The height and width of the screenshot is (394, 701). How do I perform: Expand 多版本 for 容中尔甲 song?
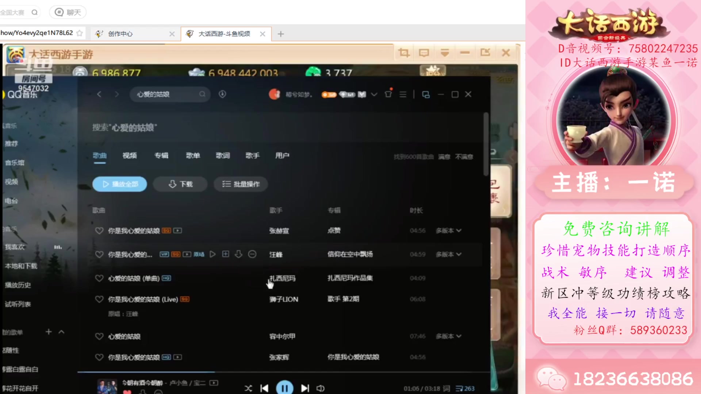pos(448,336)
